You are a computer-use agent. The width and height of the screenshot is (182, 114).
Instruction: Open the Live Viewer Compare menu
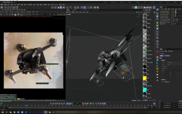(x=23, y=12)
